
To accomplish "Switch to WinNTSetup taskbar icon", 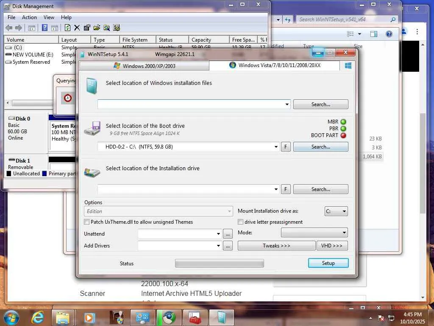I will pyautogui.click(x=221, y=318).
